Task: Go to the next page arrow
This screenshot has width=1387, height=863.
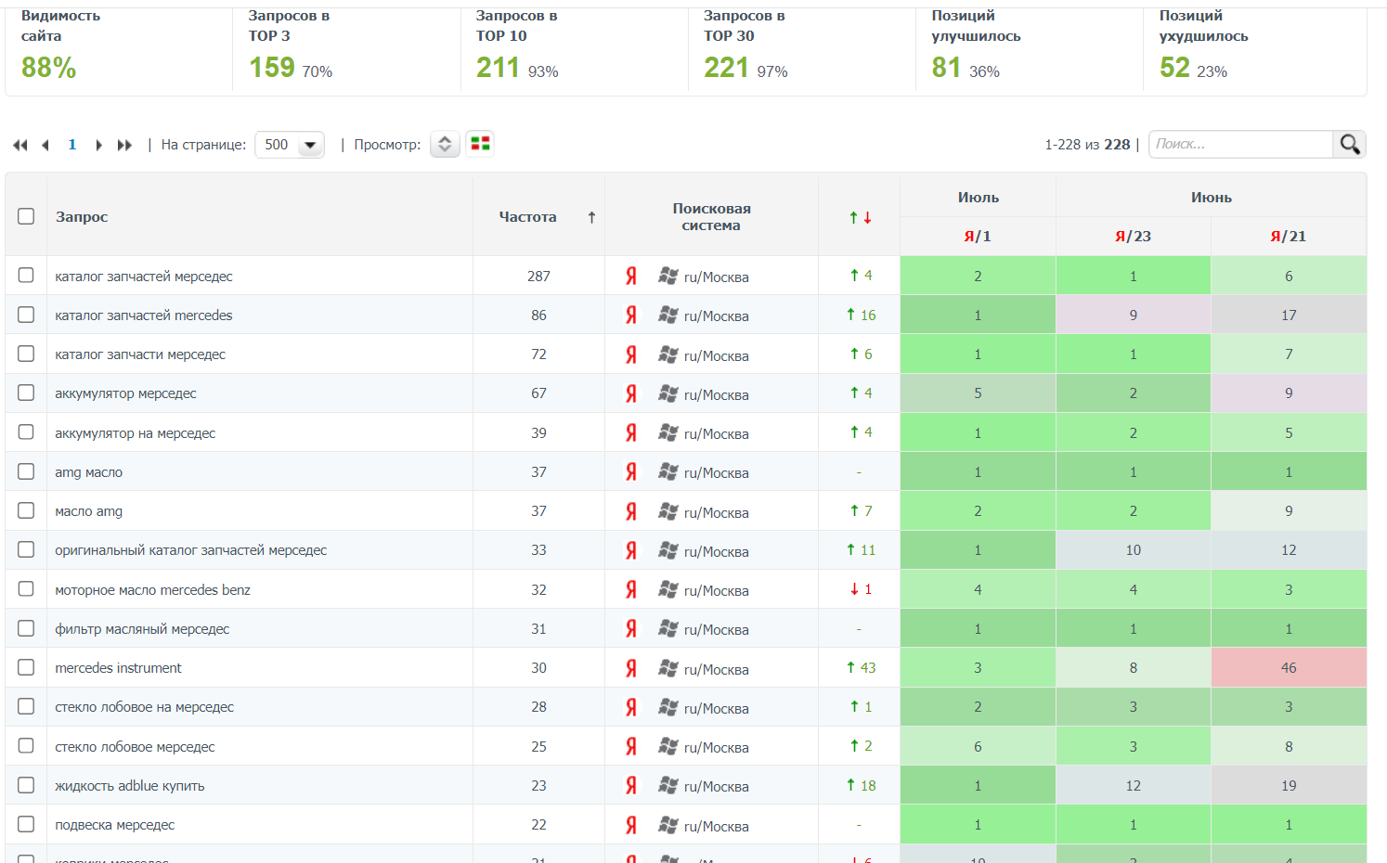Action: 98,145
